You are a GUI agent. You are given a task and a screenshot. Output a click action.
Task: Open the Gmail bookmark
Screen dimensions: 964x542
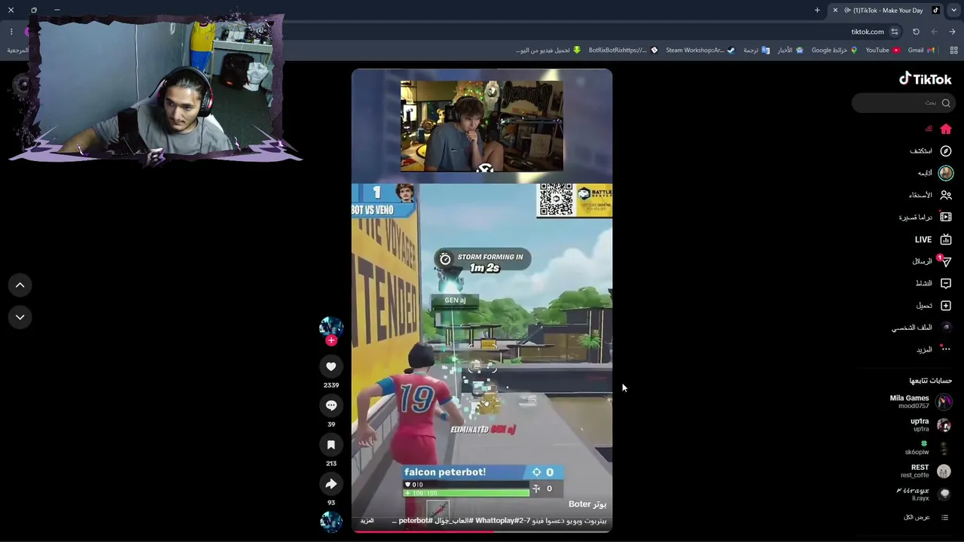(x=921, y=50)
